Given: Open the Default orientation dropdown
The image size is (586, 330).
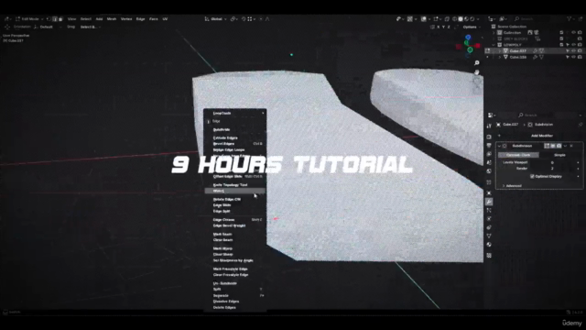Looking at the screenshot, I should 48,27.
